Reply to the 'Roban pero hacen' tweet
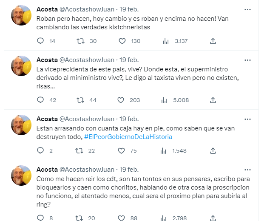 click(x=40, y=41)
